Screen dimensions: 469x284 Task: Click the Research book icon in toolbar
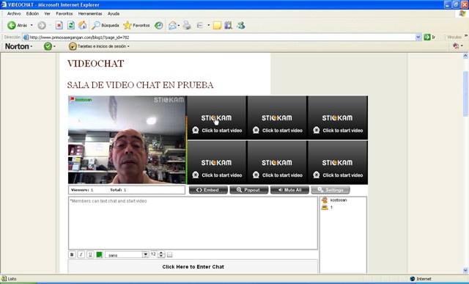(229, 26)
